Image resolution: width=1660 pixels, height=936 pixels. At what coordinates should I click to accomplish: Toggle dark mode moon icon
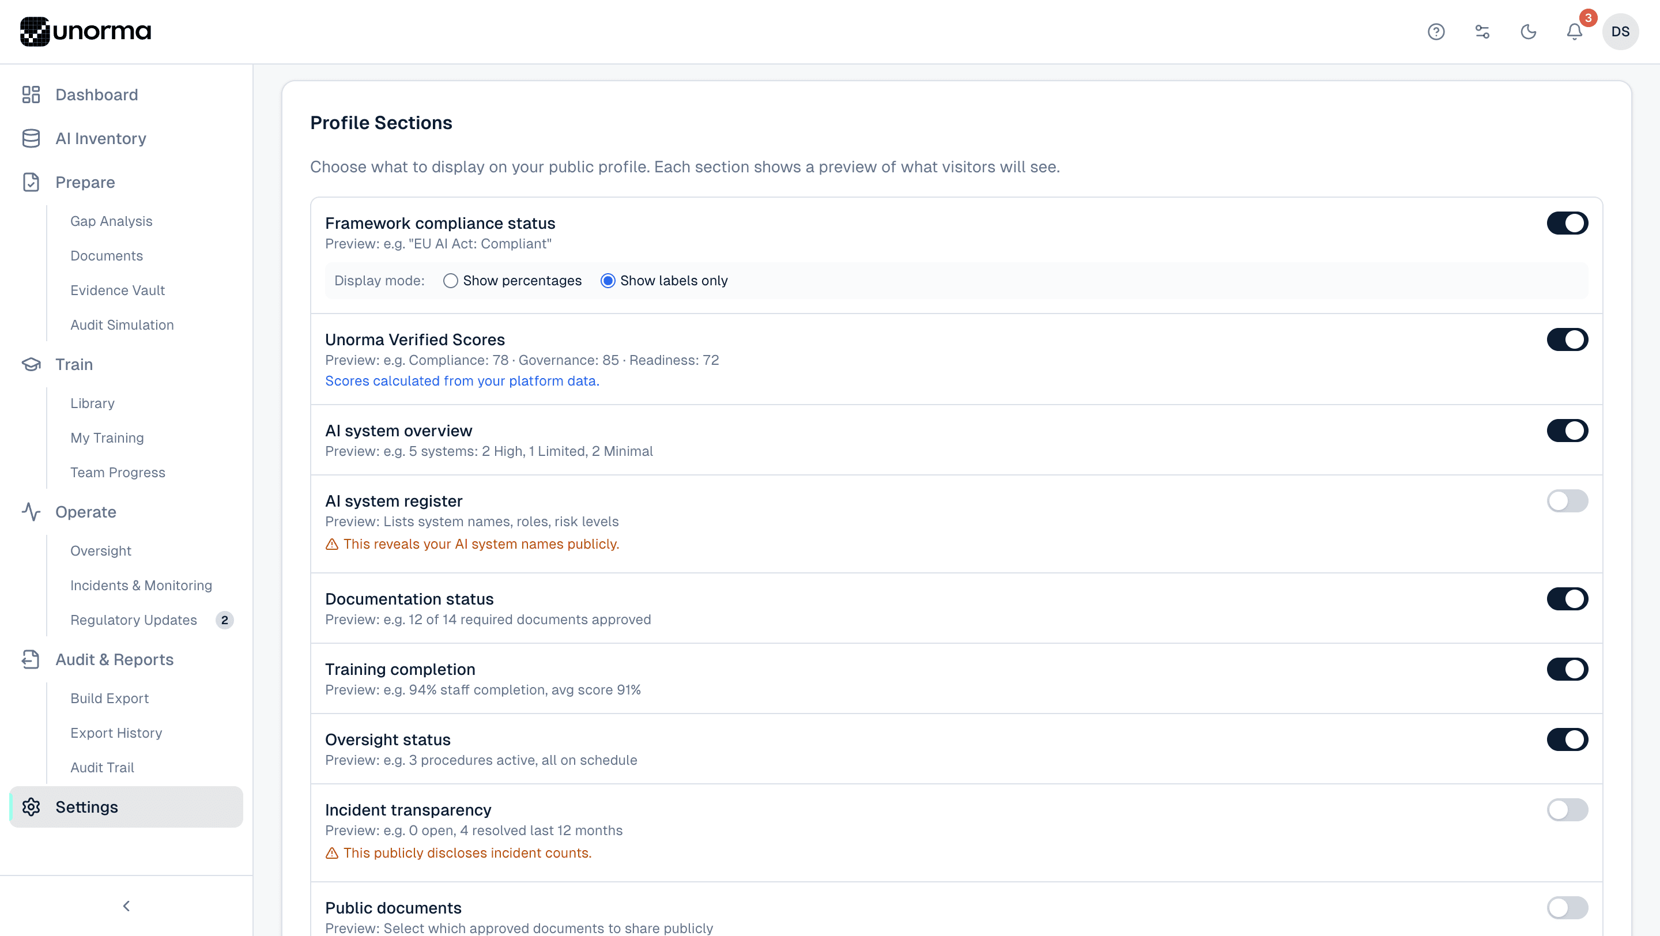click(1529, 32)
